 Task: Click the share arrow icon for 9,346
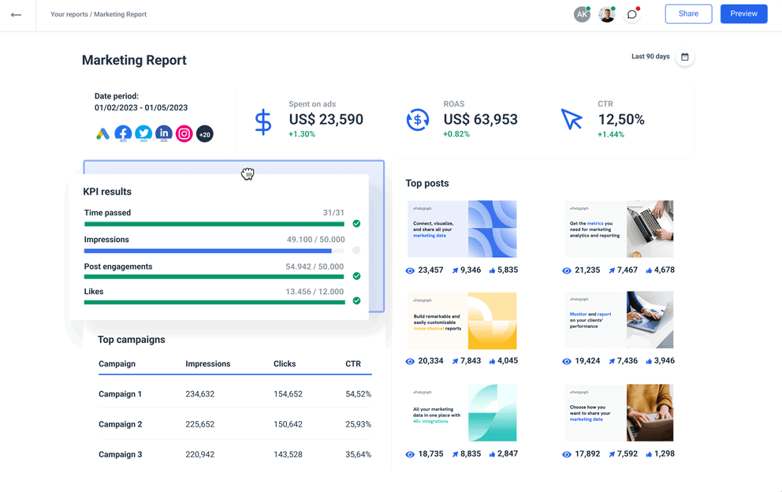click(x=455, y=270)
